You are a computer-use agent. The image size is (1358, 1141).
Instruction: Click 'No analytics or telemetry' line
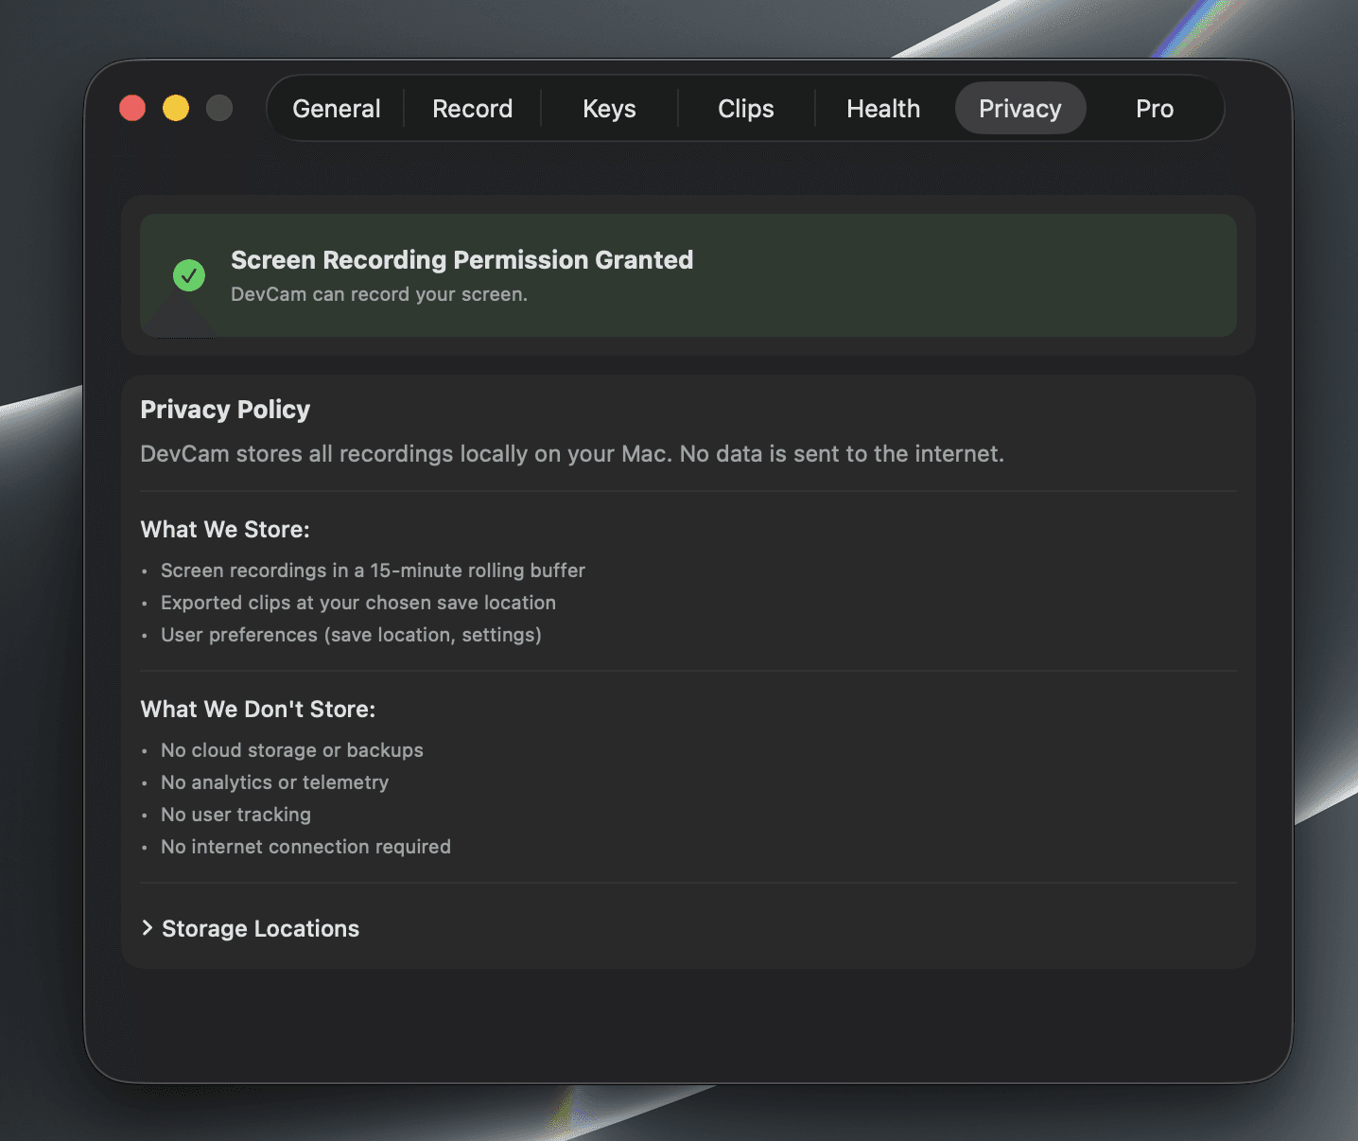[274, 782]
